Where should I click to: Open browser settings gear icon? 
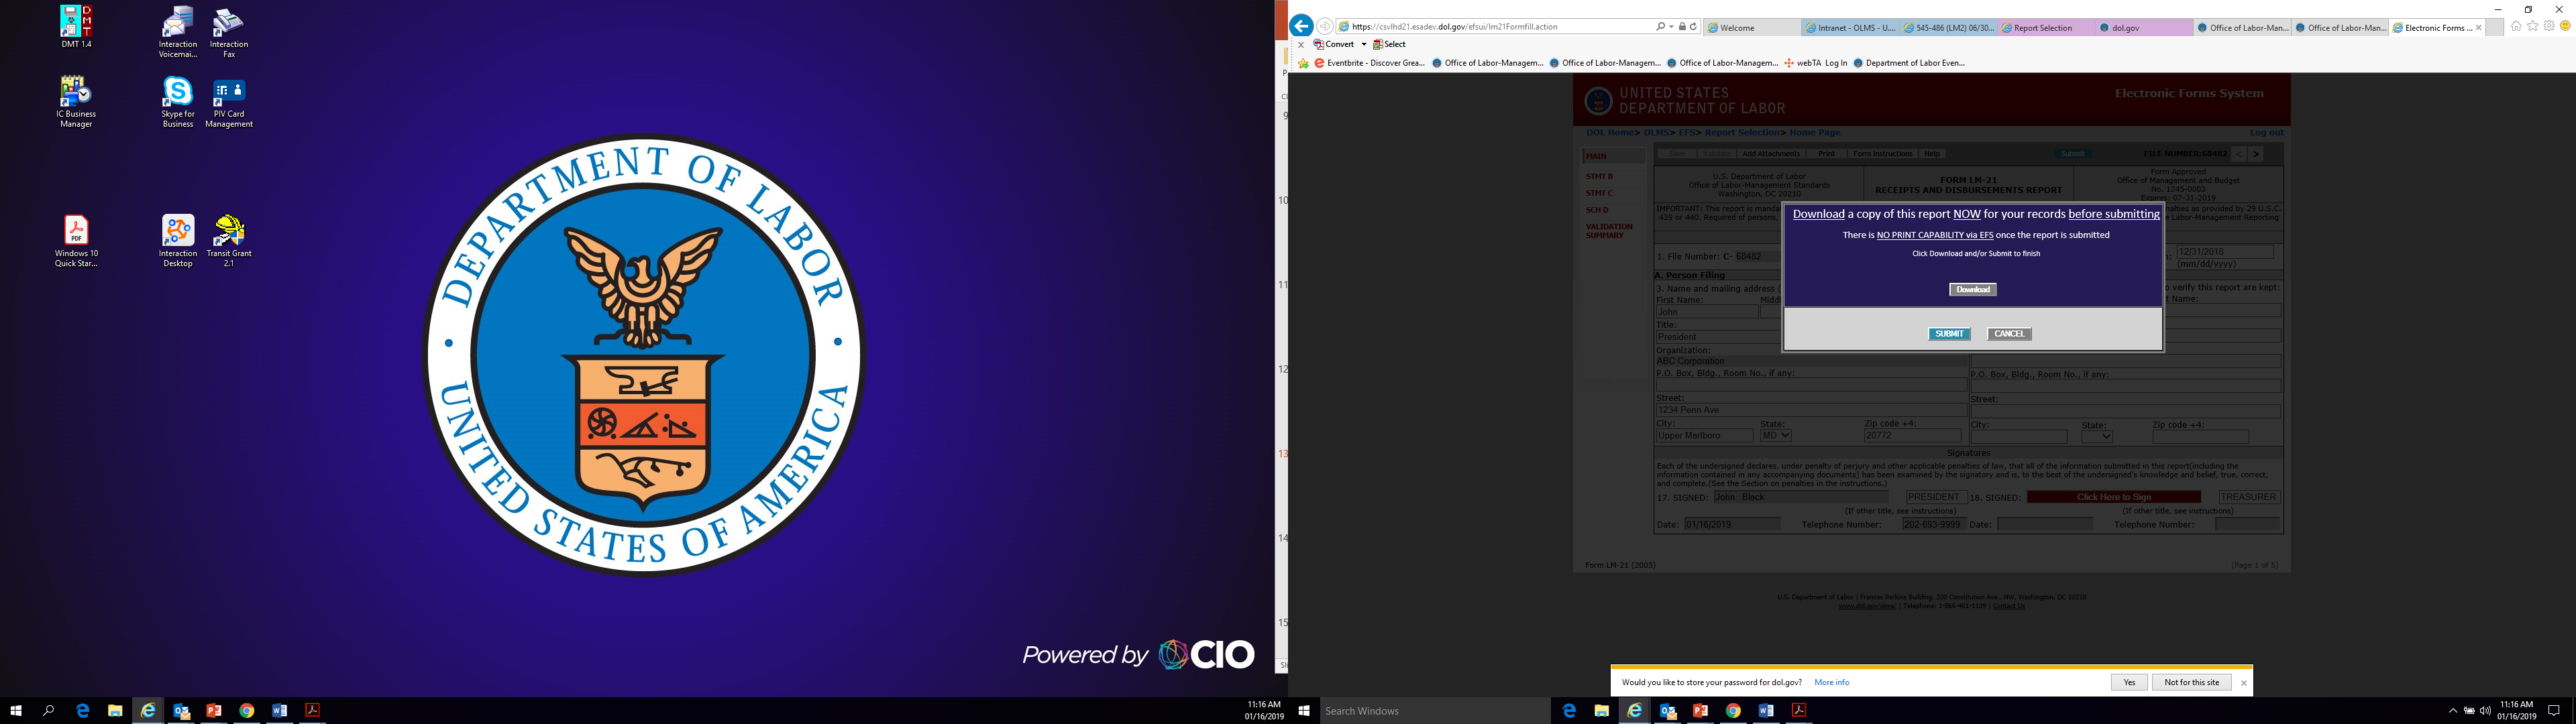click(2549, 27)
